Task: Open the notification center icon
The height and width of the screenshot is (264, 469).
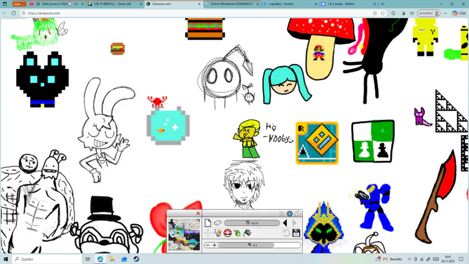Action: click(x=461, y=259)
